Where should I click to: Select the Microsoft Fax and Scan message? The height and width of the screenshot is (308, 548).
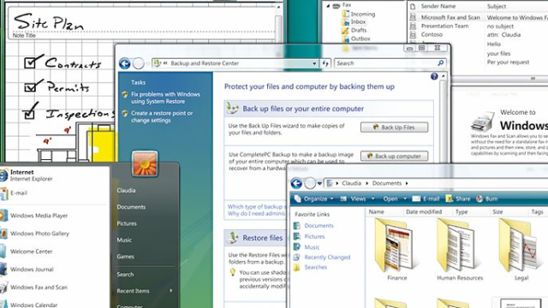[450, 17]
